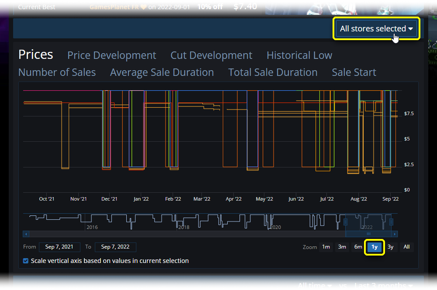Show the Sale Start tab
This screenshot has height=290, width=437.
tap(354, 72)
